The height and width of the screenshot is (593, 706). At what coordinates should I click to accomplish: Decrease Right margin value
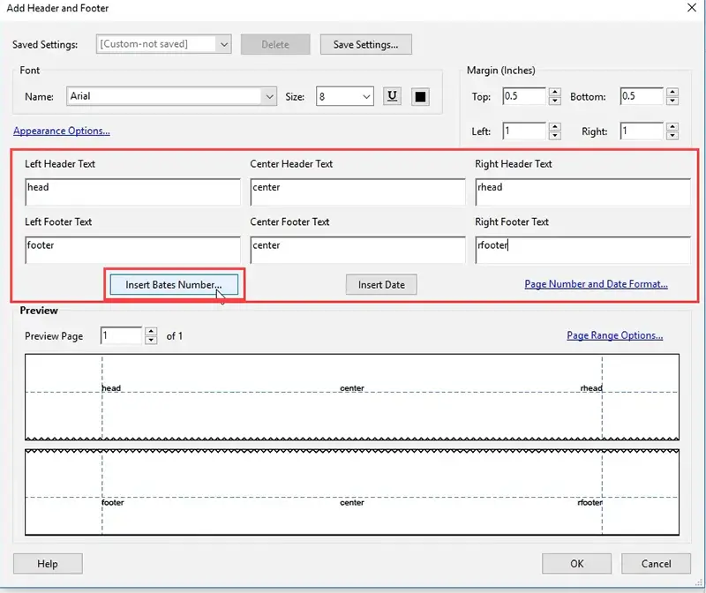[672, 135]
